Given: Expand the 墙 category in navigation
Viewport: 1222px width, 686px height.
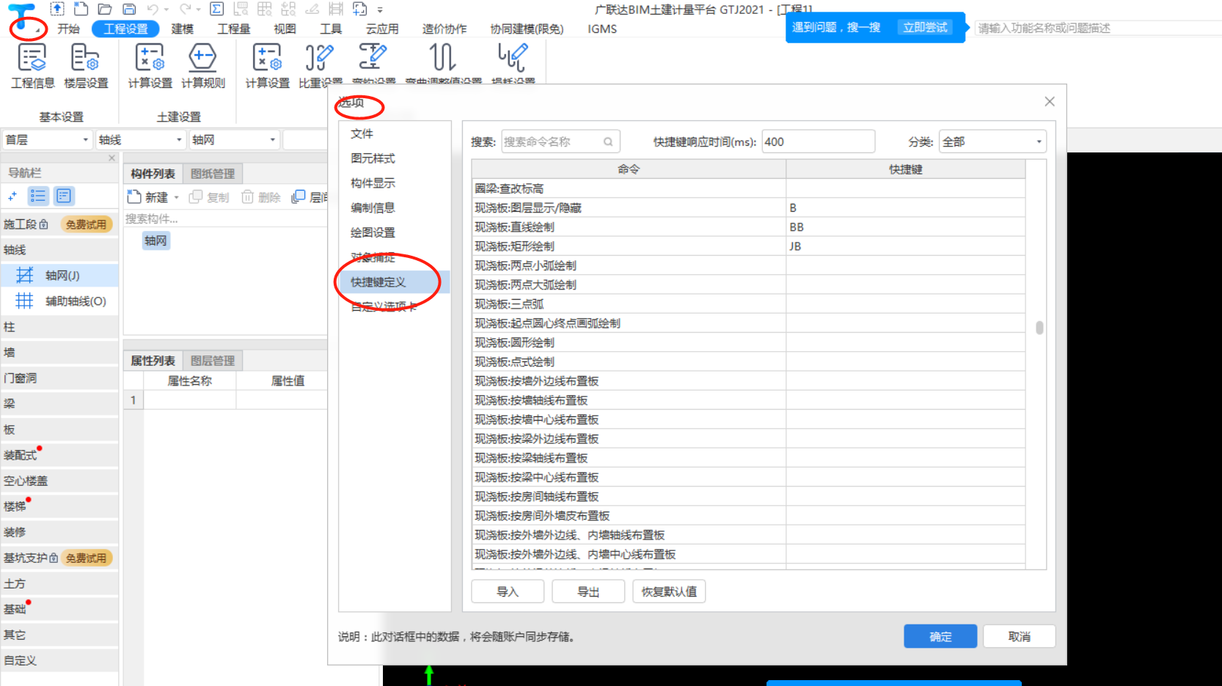Looking at the screenshot, I should [x=59, y=353].
